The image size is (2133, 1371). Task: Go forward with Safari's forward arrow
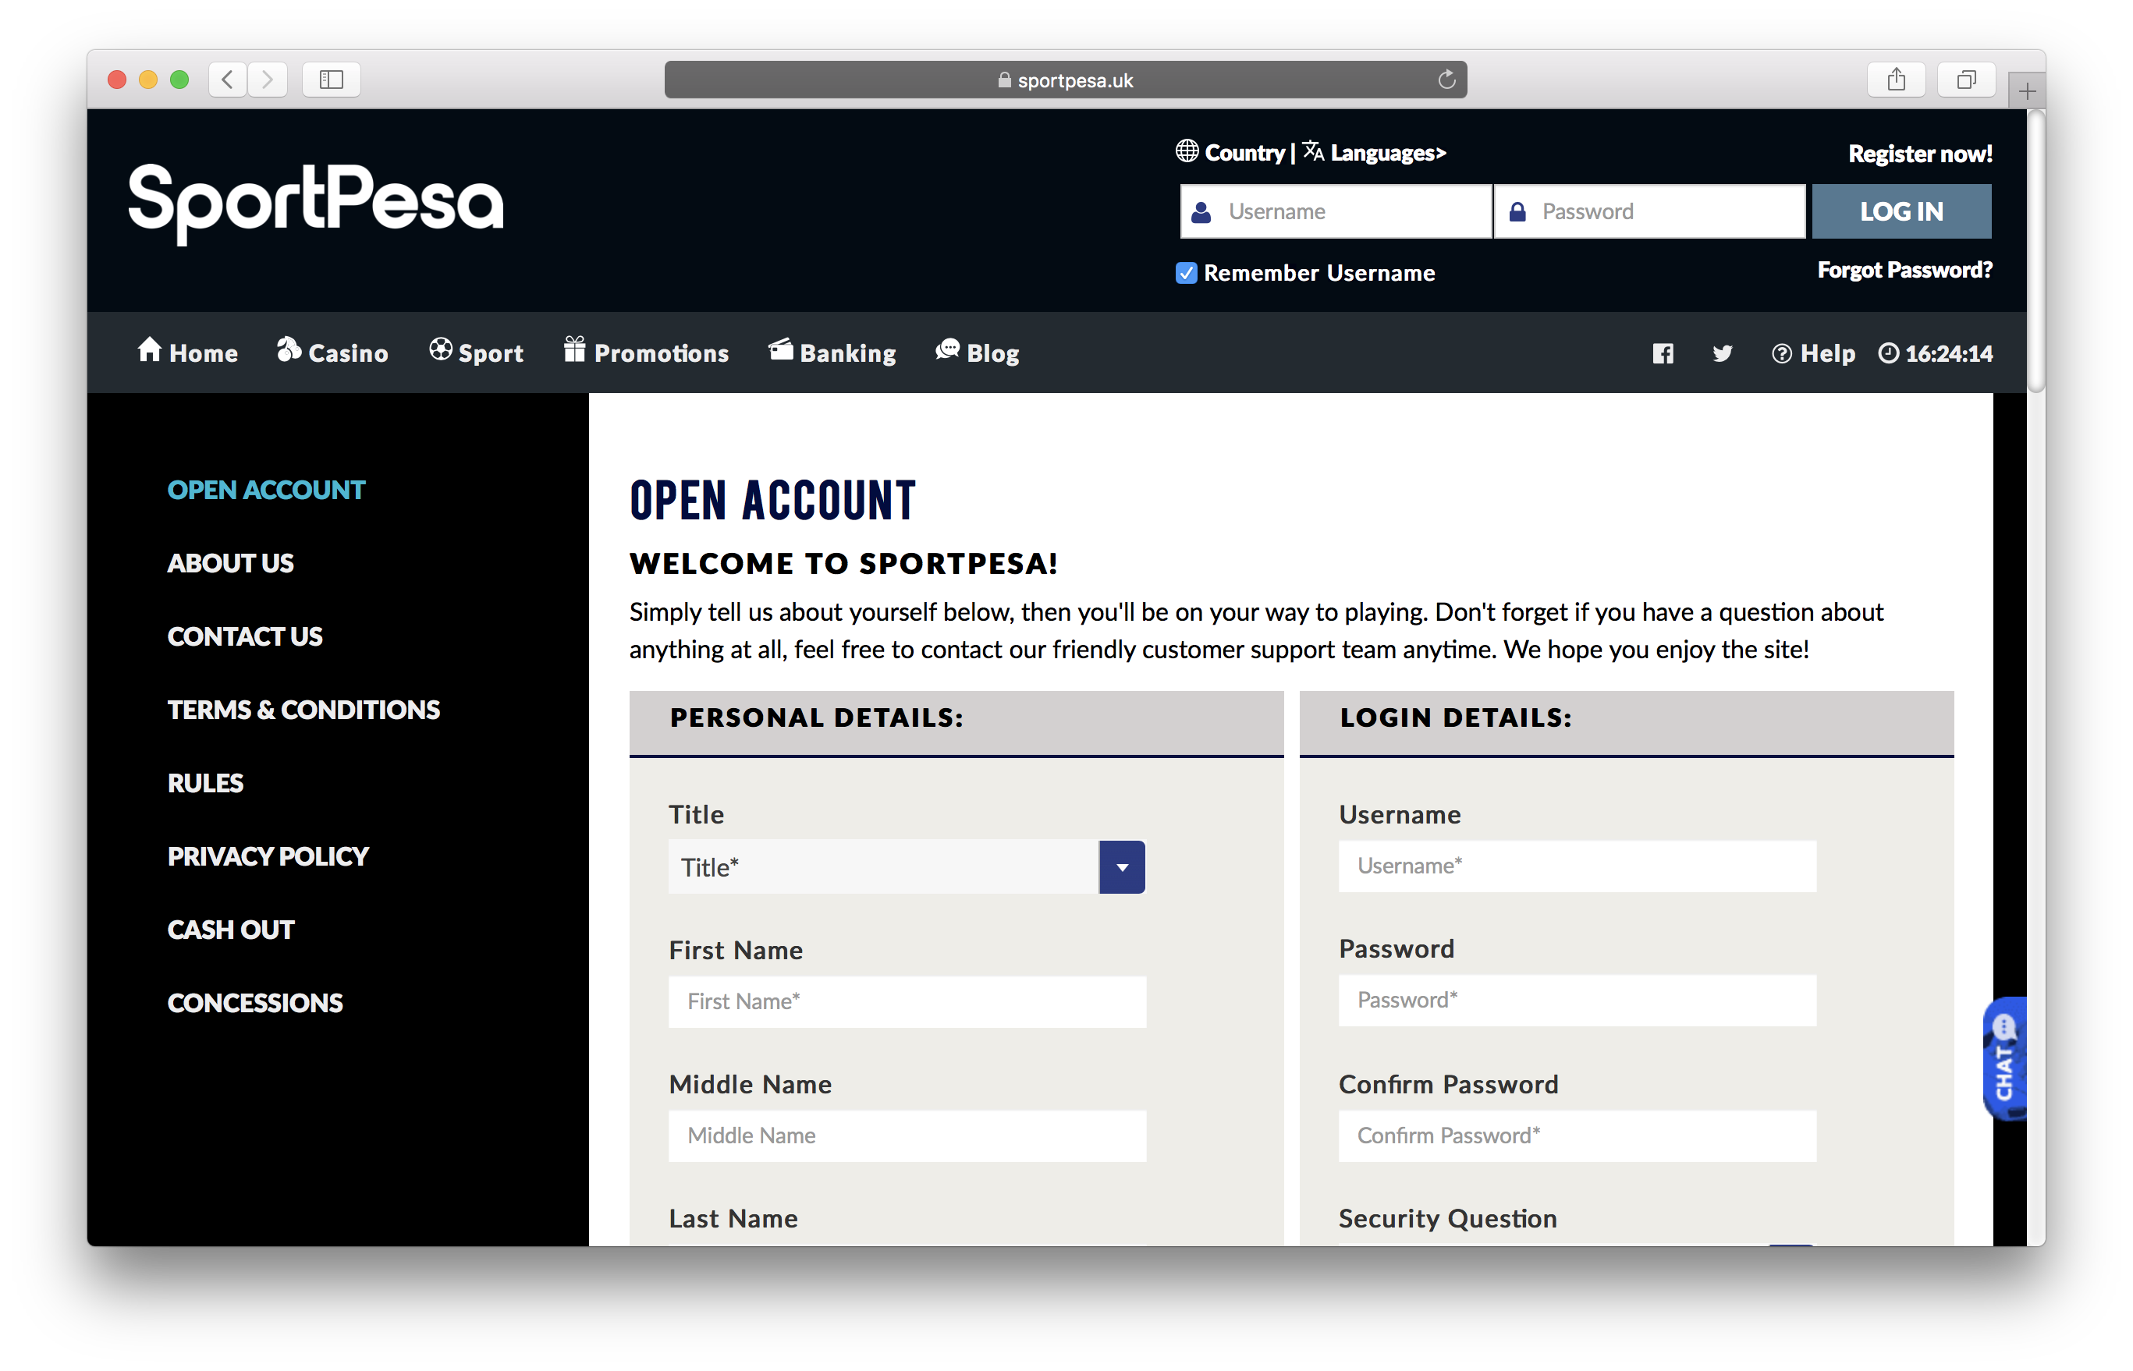267,80
